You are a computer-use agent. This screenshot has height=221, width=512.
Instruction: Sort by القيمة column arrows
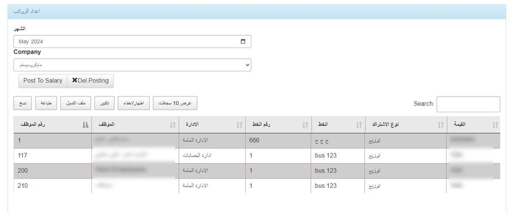(495, 125)
